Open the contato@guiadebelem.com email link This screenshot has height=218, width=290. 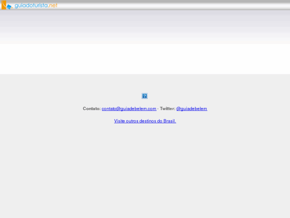pyautogui.click(x=129, y=109)
